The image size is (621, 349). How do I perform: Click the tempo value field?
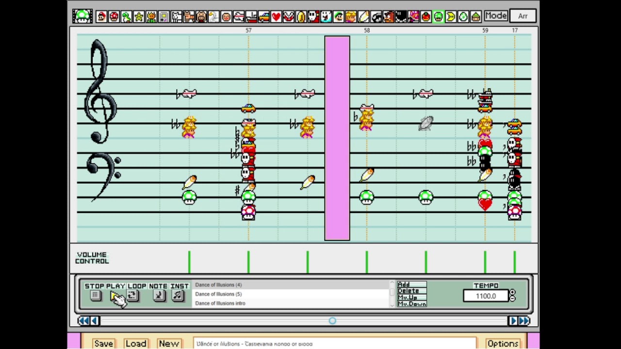pyautogui.click(x=486, y=296)
